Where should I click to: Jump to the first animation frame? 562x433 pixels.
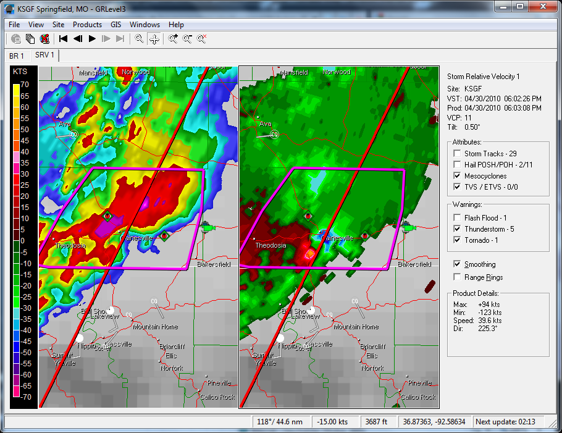pos(63,39)
